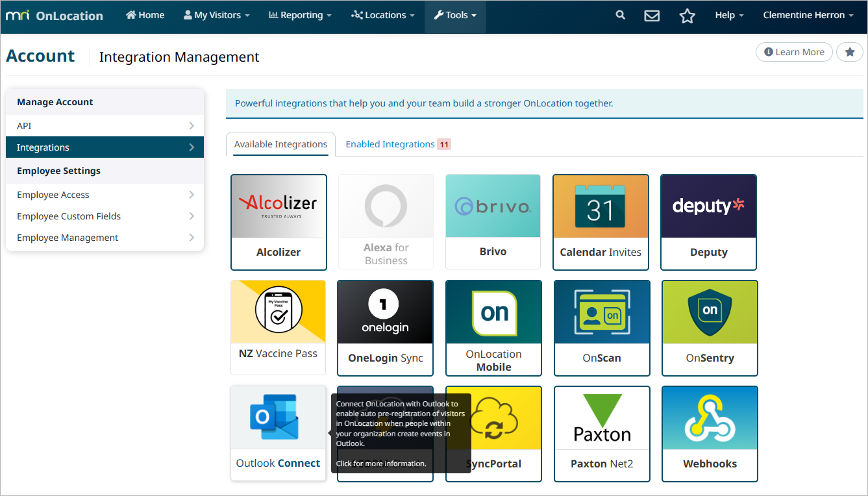Open the Locations dropdown menu

tap(382, 15)
